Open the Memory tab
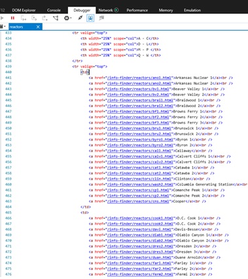The image size is (248, 279). click(x=166, y=10)
